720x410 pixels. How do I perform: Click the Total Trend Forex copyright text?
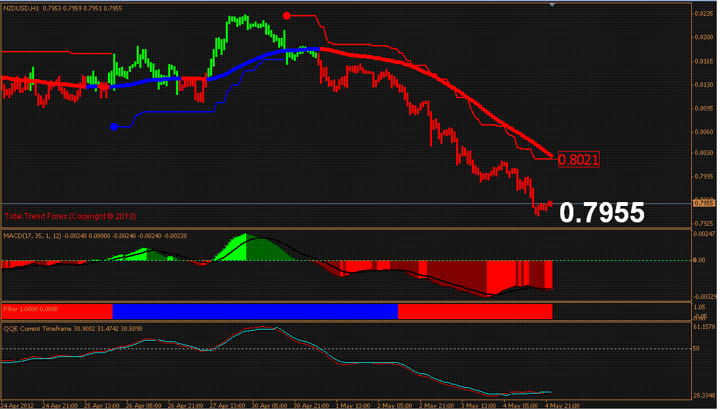[x=70, y=216]
